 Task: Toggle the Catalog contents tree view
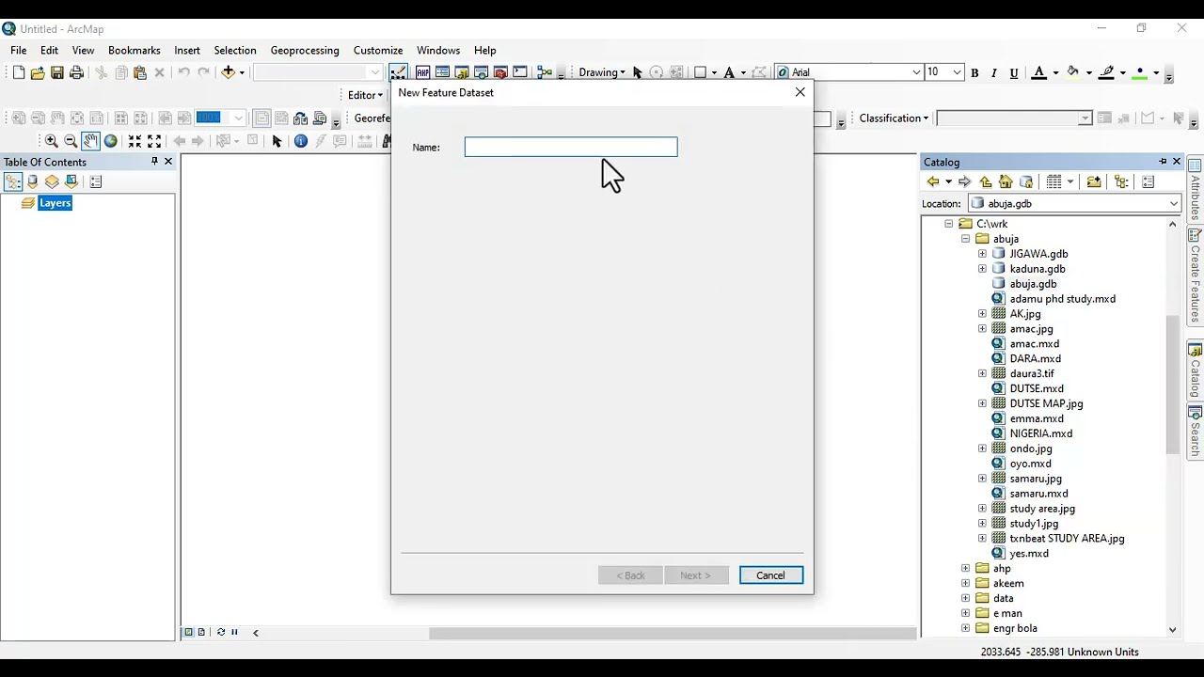point(1121,182)
